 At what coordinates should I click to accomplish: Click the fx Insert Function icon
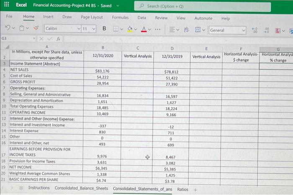58,39
